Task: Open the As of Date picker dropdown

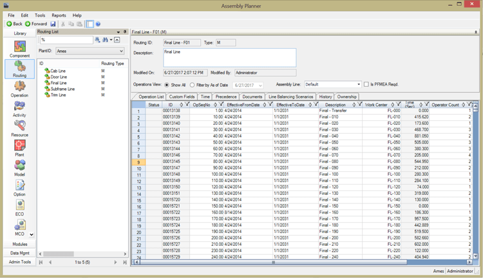Action: [260, 85]
